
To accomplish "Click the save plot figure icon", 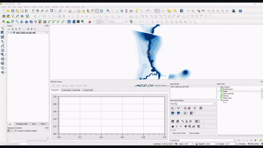I will 199,126.
